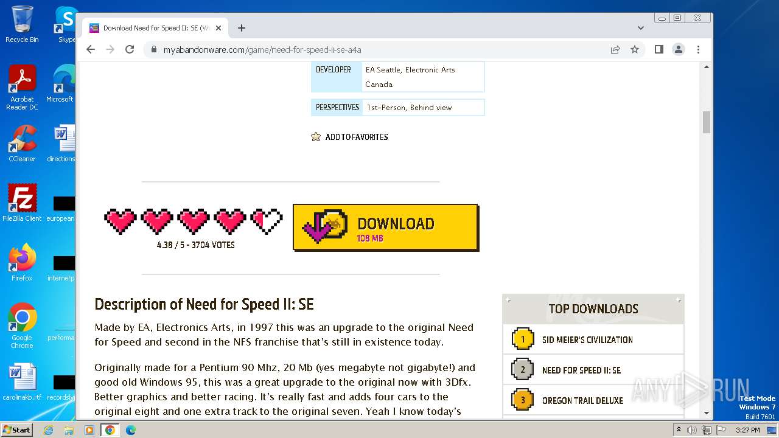Share this page via the share icon
The height and width of the screenshot is (438, 779).
615,49
